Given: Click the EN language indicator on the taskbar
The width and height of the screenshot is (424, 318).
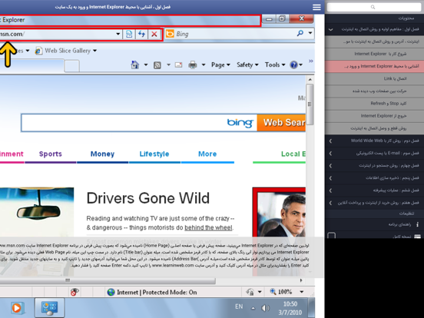Looking at the screenshot, I should [x=239, y=306].
